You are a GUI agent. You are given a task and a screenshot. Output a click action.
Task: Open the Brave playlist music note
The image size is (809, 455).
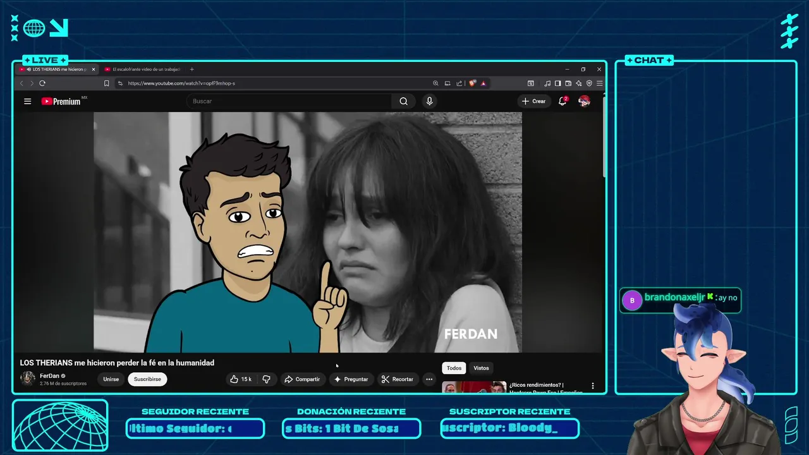[x=547, y=83]
